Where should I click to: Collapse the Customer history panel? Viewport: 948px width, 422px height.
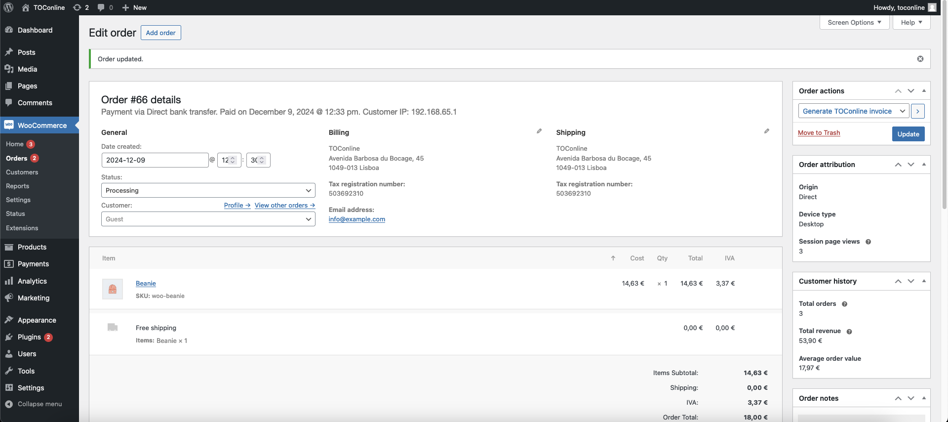pyautogui.click(x=924, y=281)
